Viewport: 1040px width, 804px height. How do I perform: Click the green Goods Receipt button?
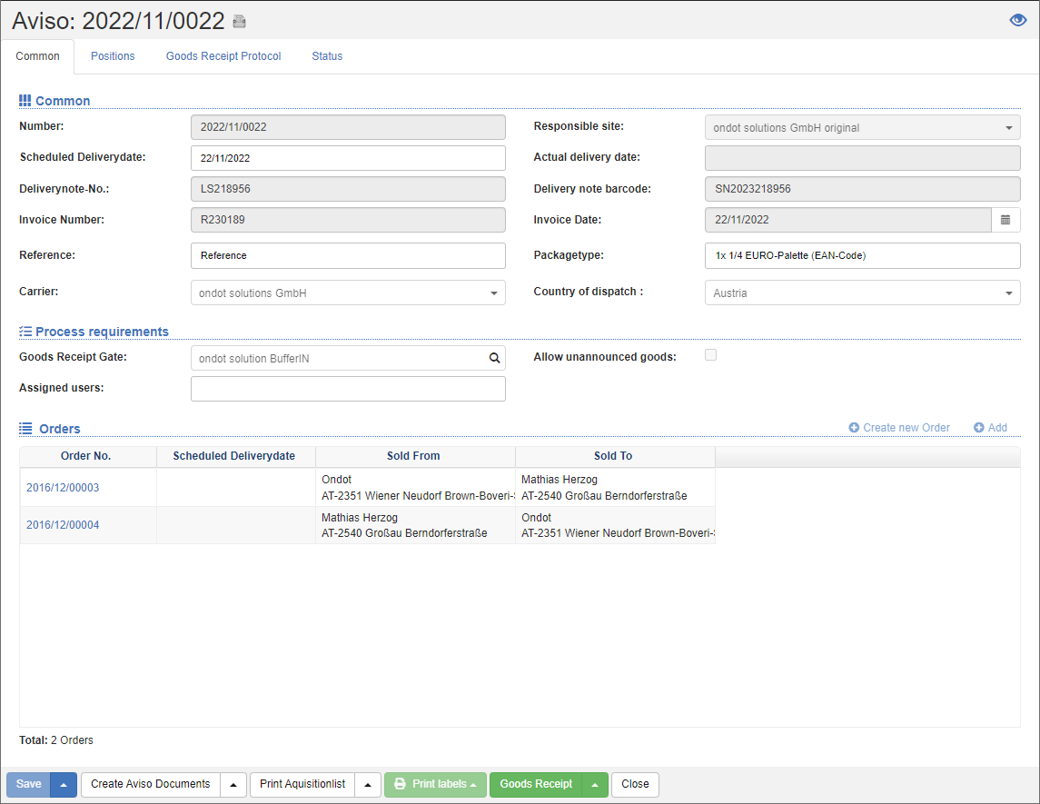point(536,785)
